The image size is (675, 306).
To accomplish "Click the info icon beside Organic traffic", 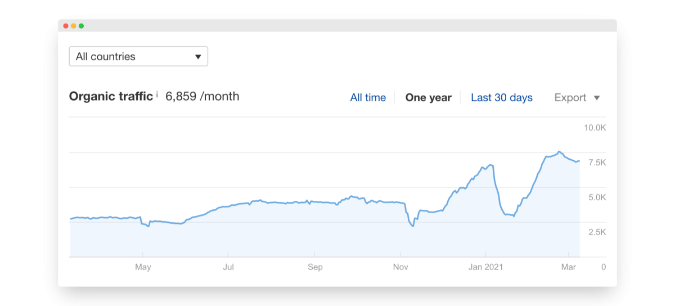I will [157, 93].
